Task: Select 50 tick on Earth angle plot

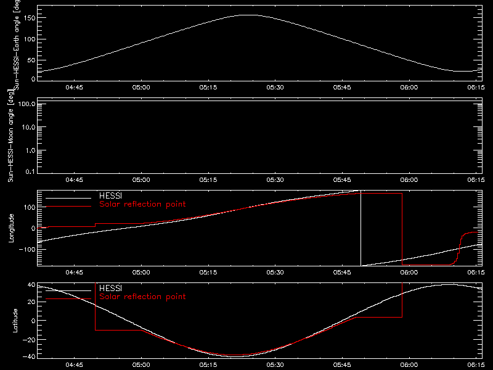Action: coord(31,60)
